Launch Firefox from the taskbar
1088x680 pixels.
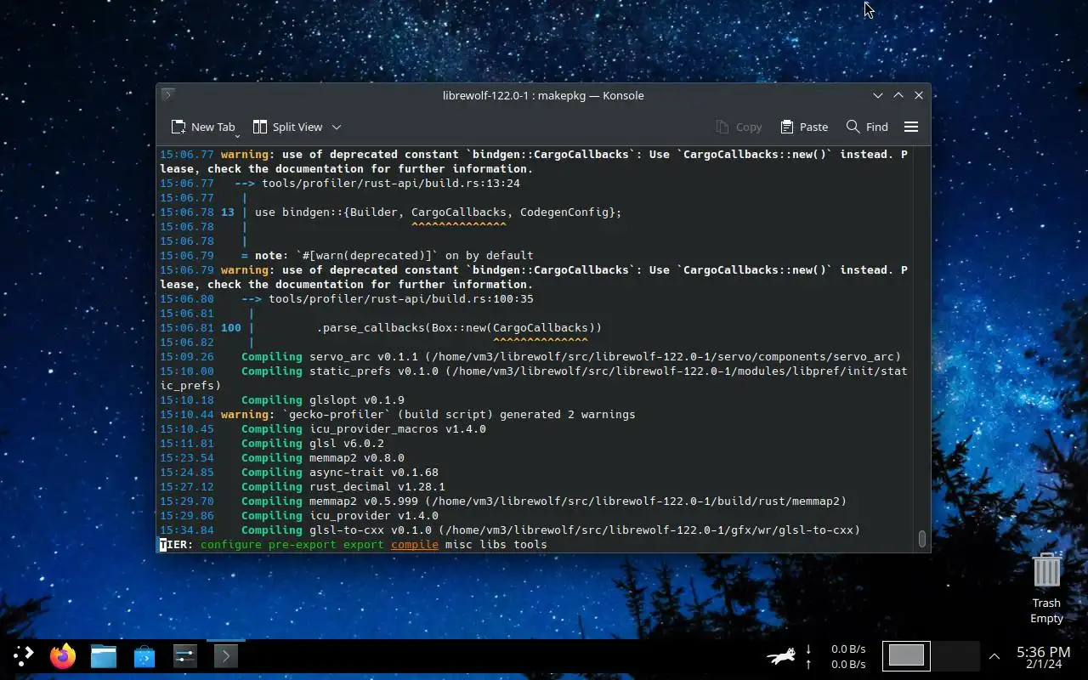tap(63, 655)
